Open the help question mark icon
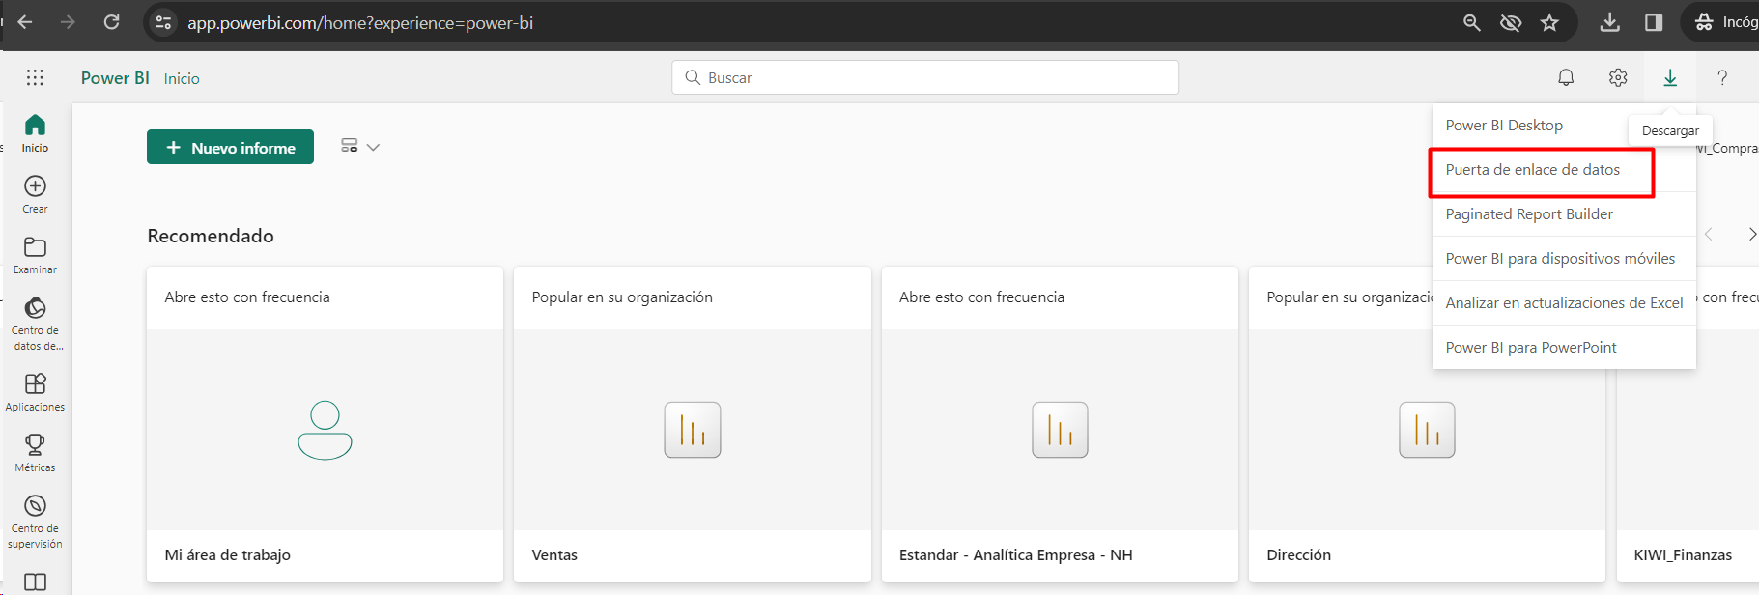Image resolution: width=1759 pixels, height=595 pixels. [1722, 77]
